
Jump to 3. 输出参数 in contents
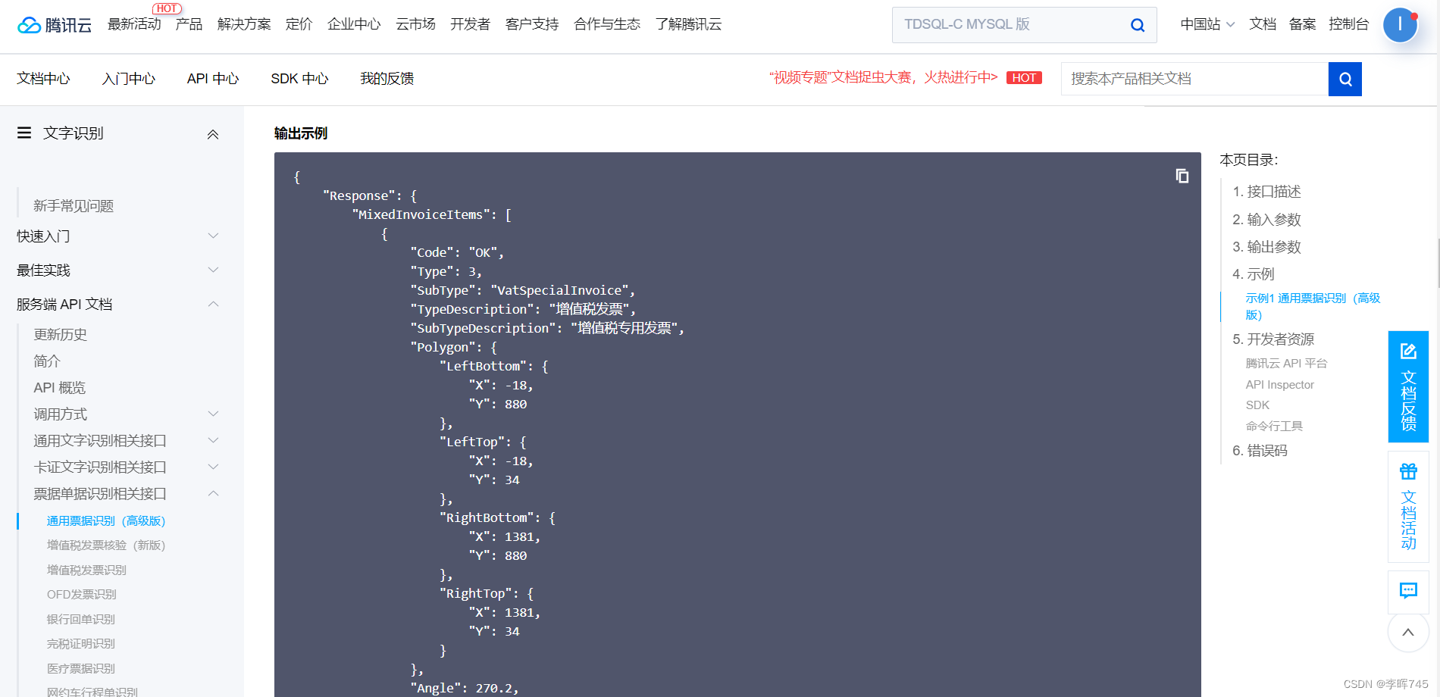tap(1266, 247)
